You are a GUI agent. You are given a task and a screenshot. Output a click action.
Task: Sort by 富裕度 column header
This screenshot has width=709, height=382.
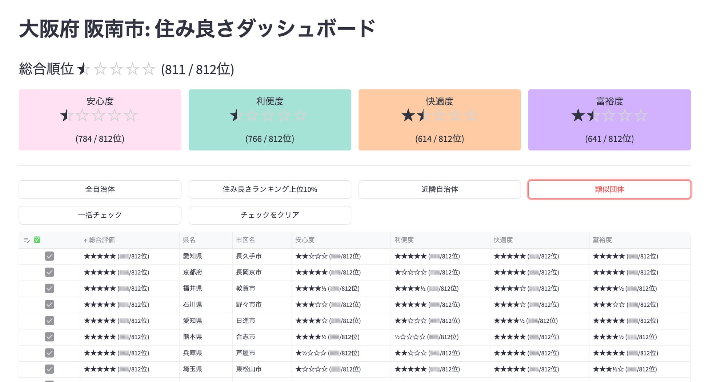[x=602, y=240]
